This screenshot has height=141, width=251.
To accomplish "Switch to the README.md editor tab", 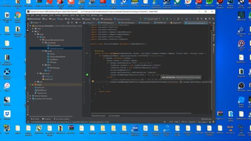I will [160, 23].
